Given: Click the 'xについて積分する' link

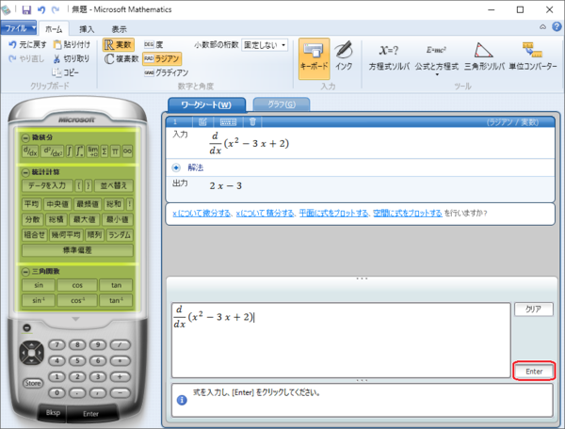Looking at the screenshot, I should pos(266,214).
